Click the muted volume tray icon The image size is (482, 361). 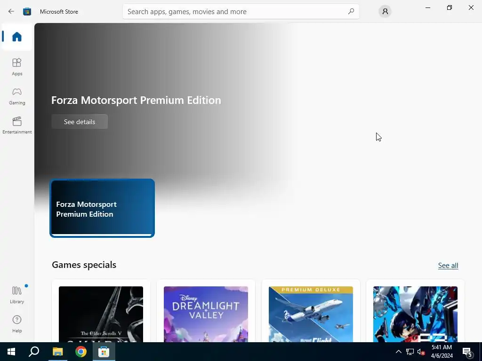point(421,352)
